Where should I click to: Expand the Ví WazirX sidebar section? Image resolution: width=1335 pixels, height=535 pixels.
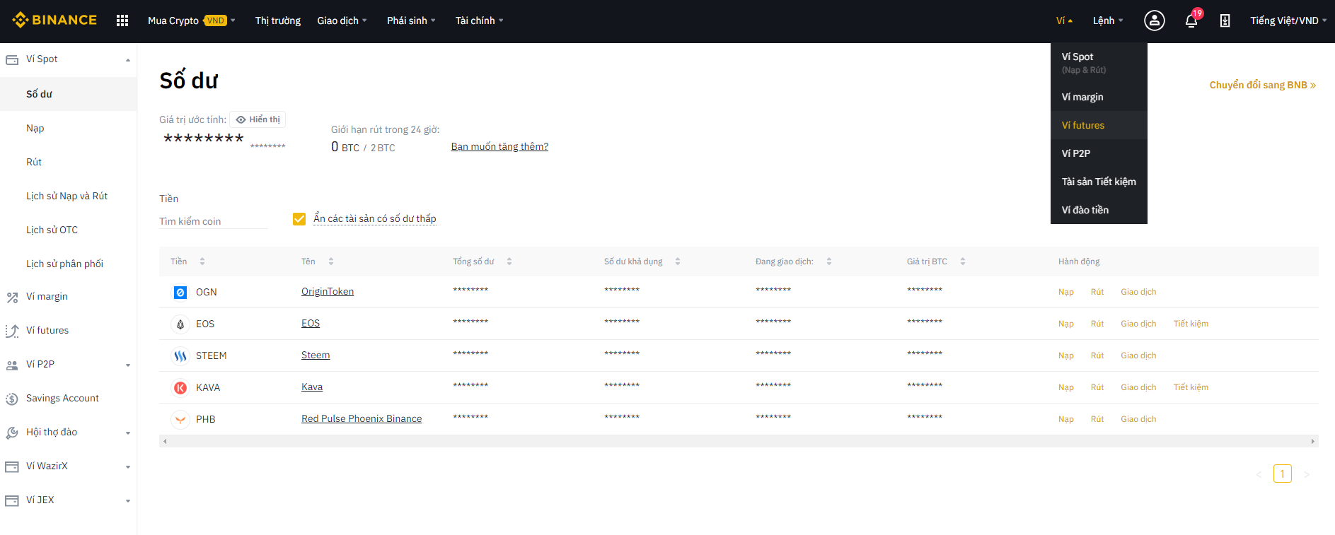coord(128,467)
